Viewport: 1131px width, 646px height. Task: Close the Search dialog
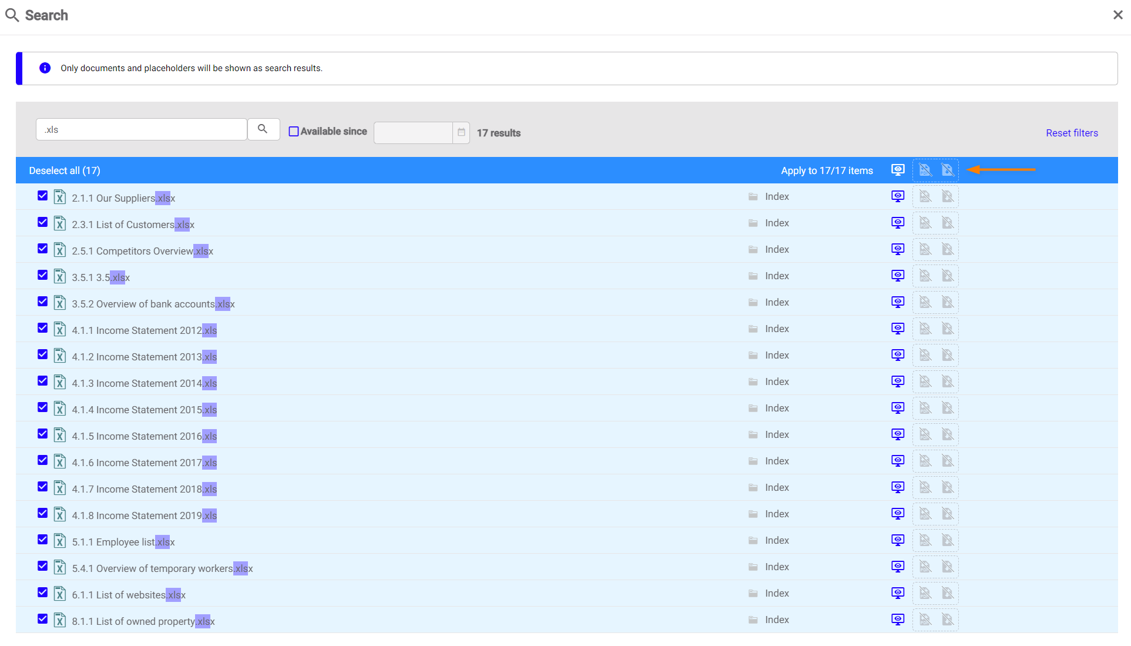(1117, 15)
